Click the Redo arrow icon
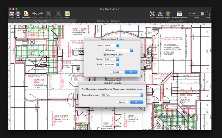Screen dimensions: 222x138 41,14
